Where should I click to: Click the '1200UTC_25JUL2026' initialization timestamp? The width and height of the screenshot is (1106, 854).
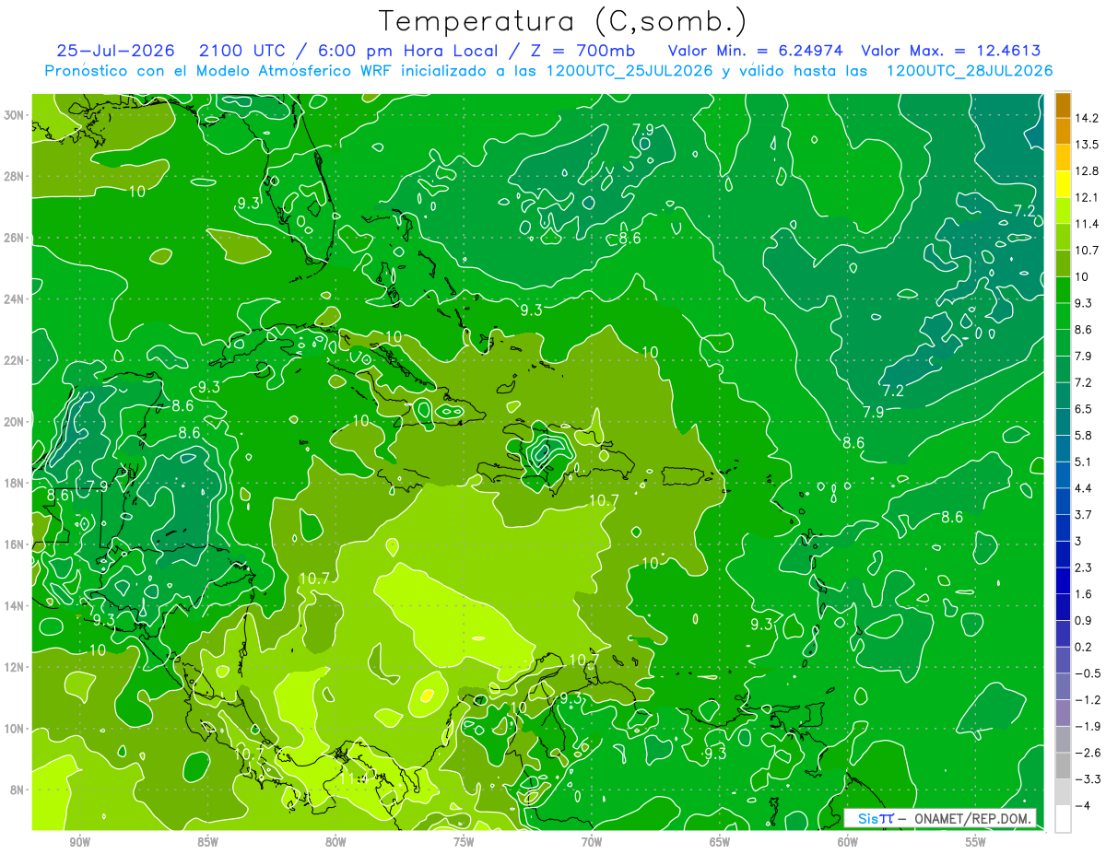click(x=629, y=71)
